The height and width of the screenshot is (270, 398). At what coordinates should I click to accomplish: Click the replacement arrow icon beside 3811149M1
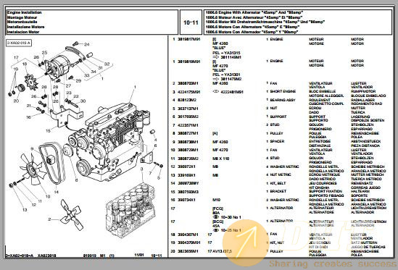point(216,57)
